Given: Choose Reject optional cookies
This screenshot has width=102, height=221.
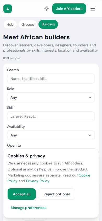Looking at the screenshot, I should click(56, 194).
